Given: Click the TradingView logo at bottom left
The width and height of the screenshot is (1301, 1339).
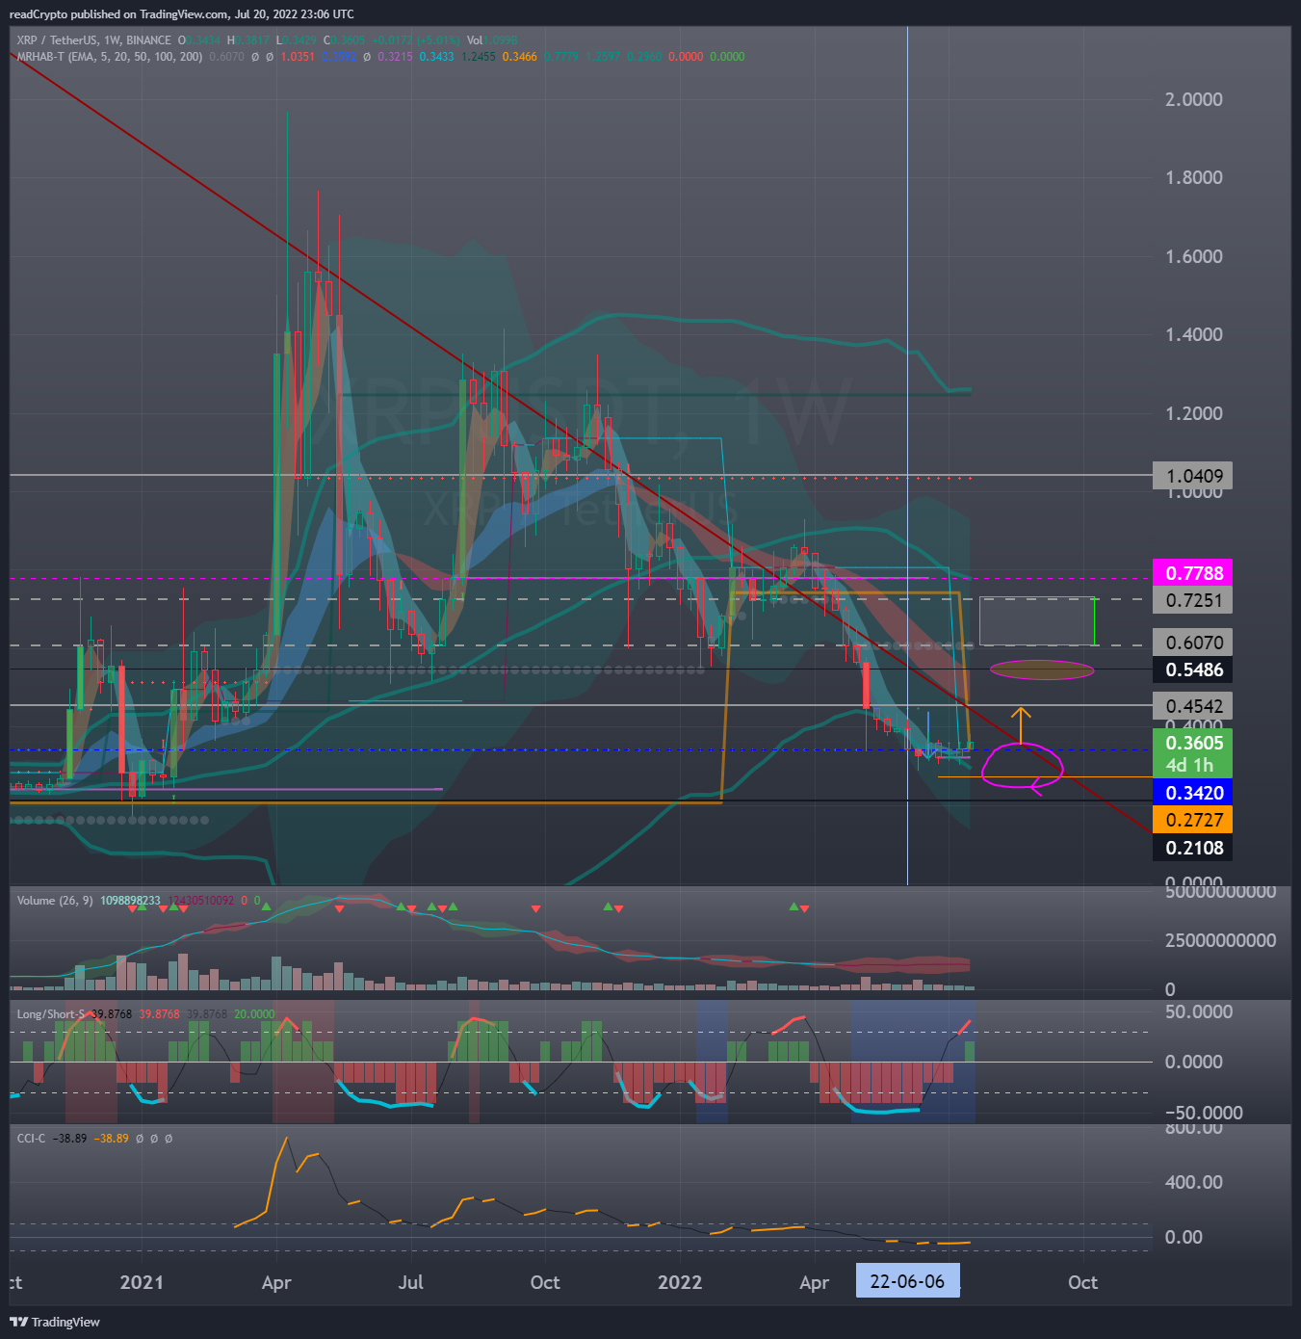Looking at the screenshot, I should click(55, 1322).
